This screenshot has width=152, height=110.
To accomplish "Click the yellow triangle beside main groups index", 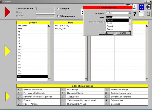I will (8, 96).
